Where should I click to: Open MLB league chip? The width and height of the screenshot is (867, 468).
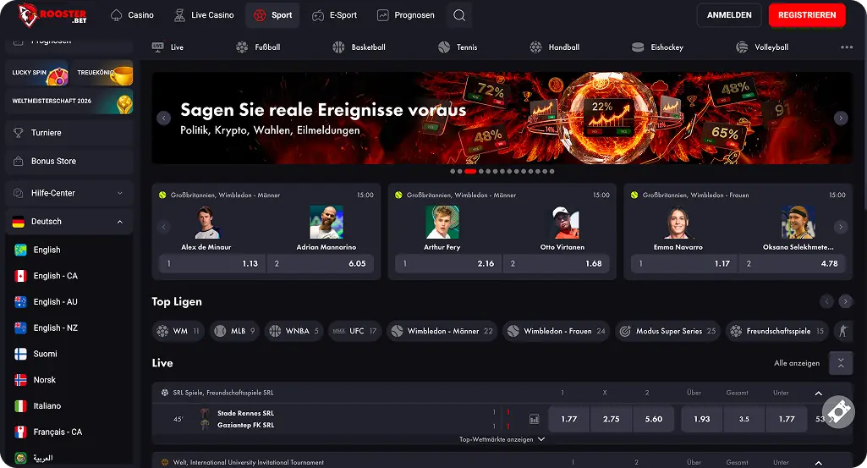click(x=234, y=332)
